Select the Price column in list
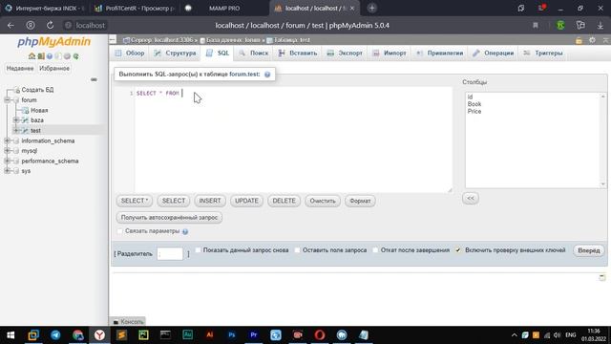This screenshot has width=611, height=344. 474,112
